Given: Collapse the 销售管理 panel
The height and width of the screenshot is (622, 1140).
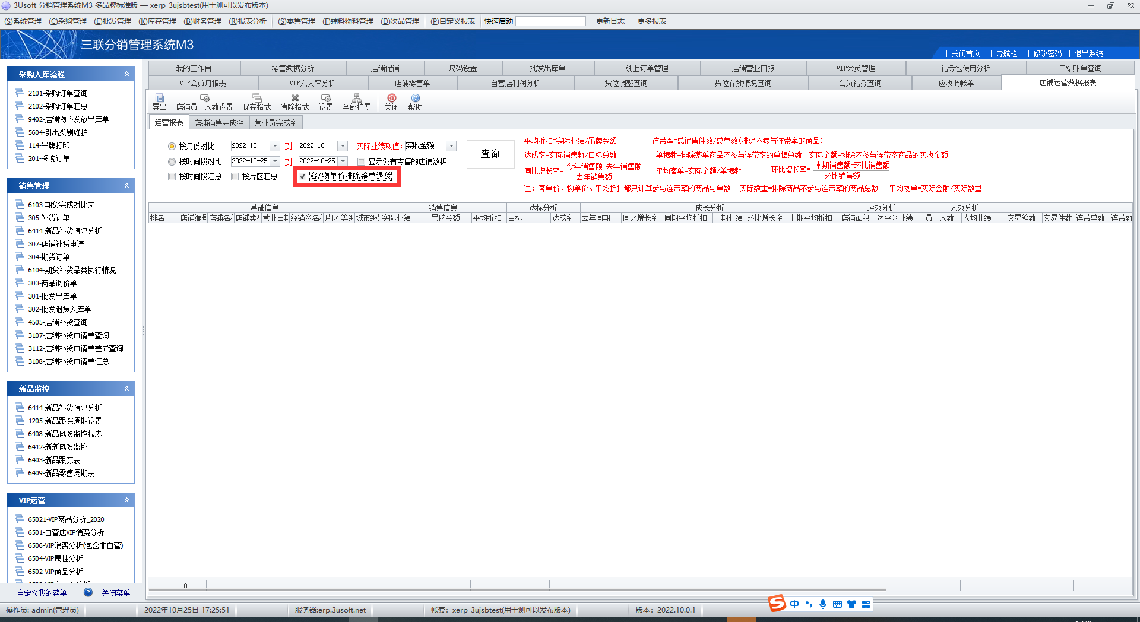Looking at the screenshot, I should tap(126, 186).
